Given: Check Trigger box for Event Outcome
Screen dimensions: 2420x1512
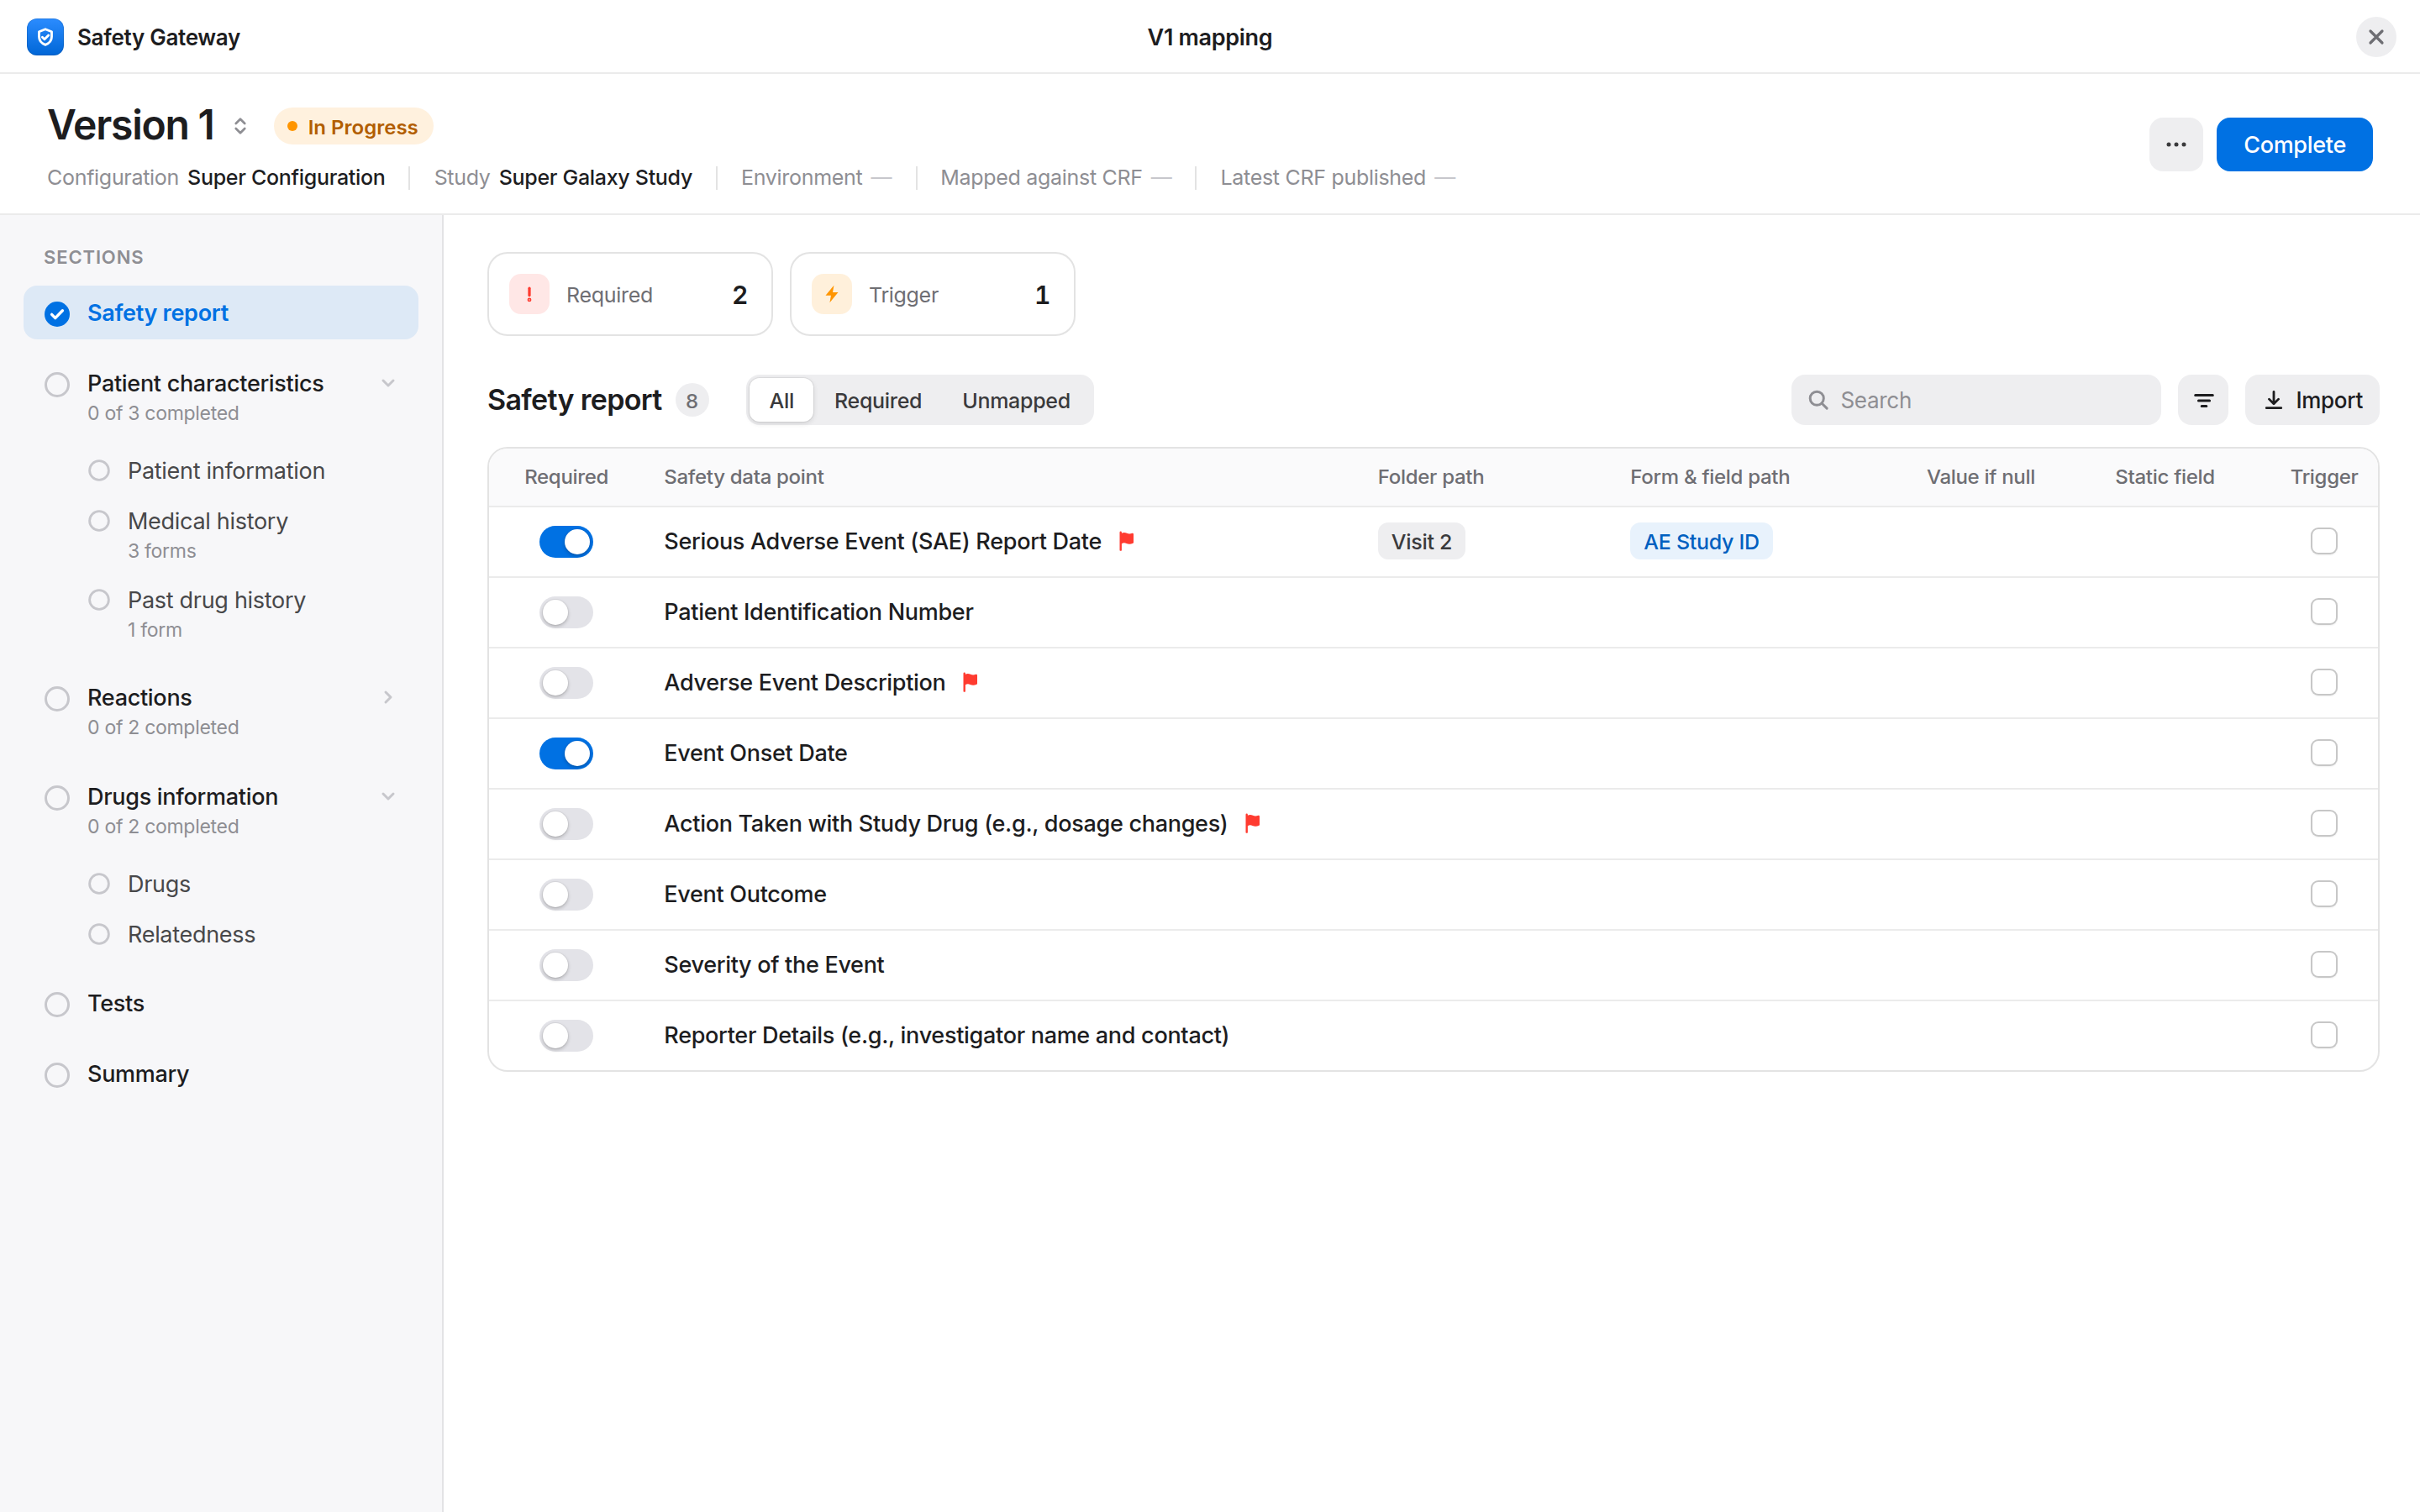Looking at the screenshot, I should pyautogui.click(x=2324, y=894).
